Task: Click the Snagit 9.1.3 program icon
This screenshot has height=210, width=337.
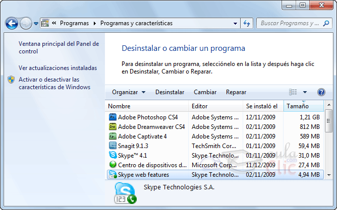Action: 113,146
